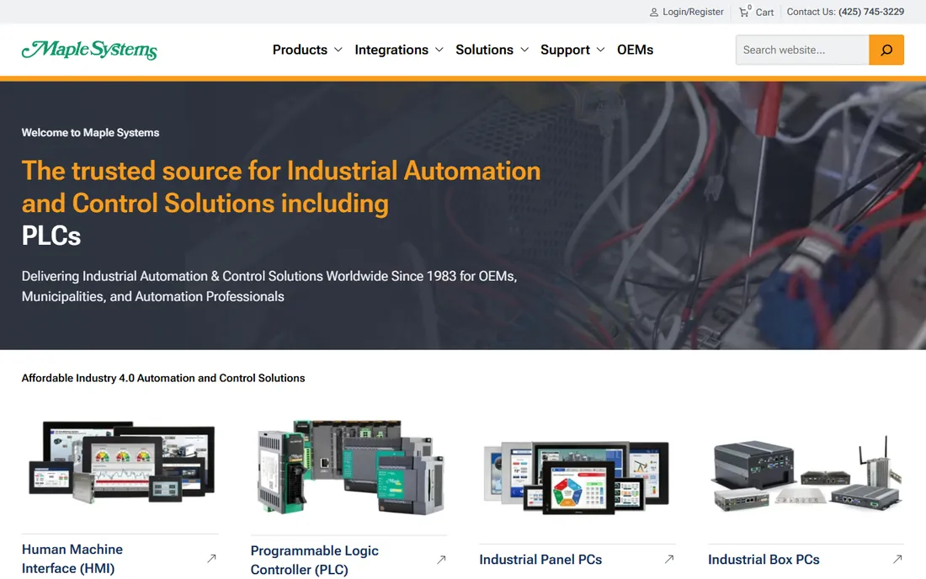Screen dimensions: 926x579
Task: Click the arrow icon next to Industrial Box PCs
Action: tap(897, 559)
